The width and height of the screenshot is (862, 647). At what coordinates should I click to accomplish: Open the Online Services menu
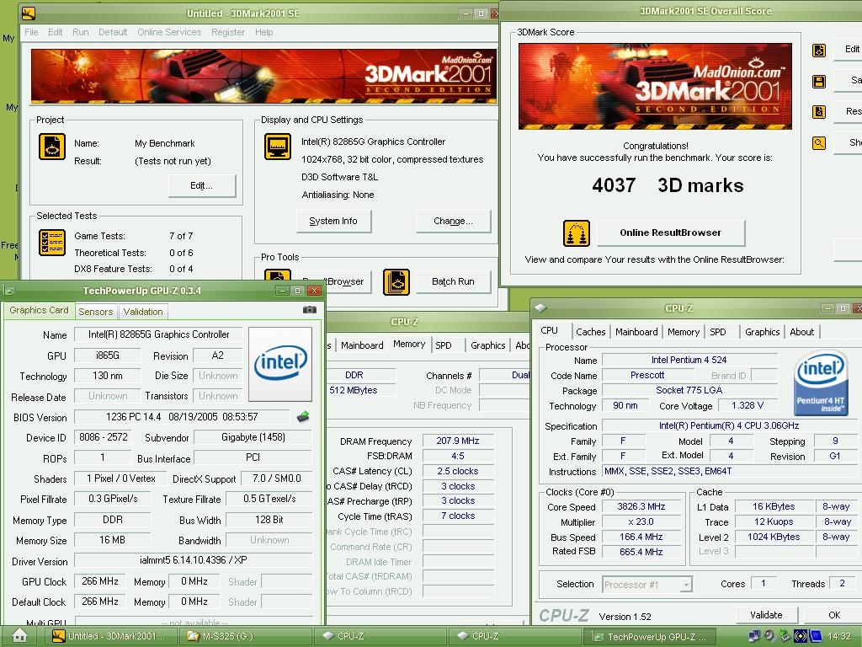(x=169, y=32)
